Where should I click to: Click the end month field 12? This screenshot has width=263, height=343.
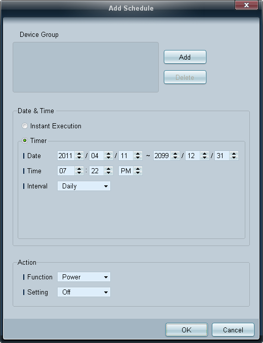(193, 156)
